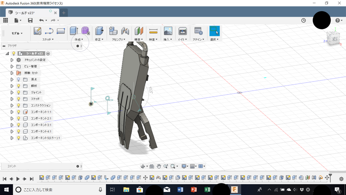
Task: Toggle visibility of root シールド v23
Action: pyautogui.click(x=14, y=53)
